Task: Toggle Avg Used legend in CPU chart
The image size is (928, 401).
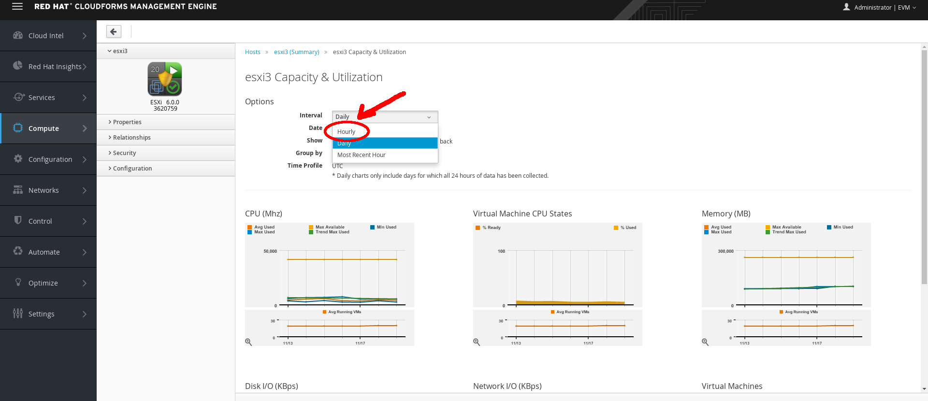Action: pos(261,227)
